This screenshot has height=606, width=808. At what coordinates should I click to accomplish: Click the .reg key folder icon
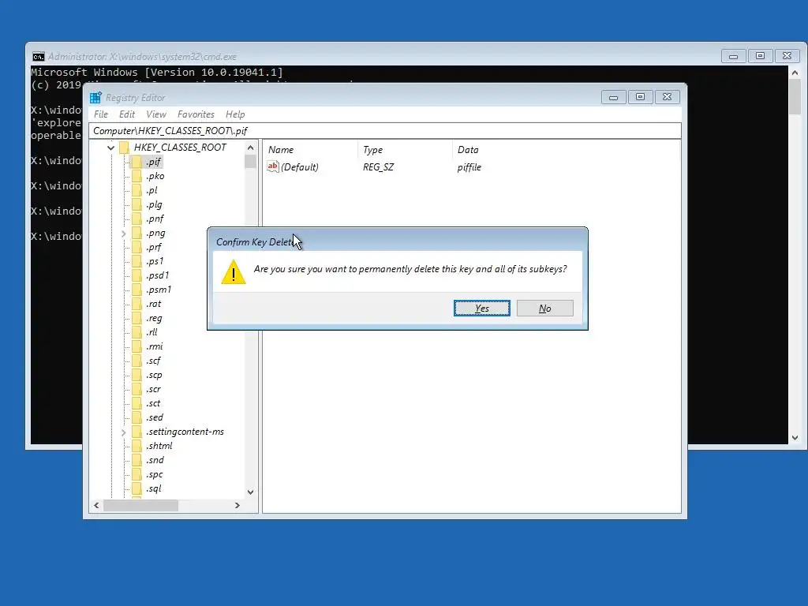[137, 319]
